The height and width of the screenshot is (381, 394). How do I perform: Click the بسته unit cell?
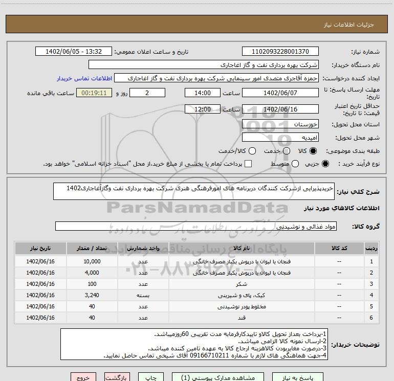point(143,296)
